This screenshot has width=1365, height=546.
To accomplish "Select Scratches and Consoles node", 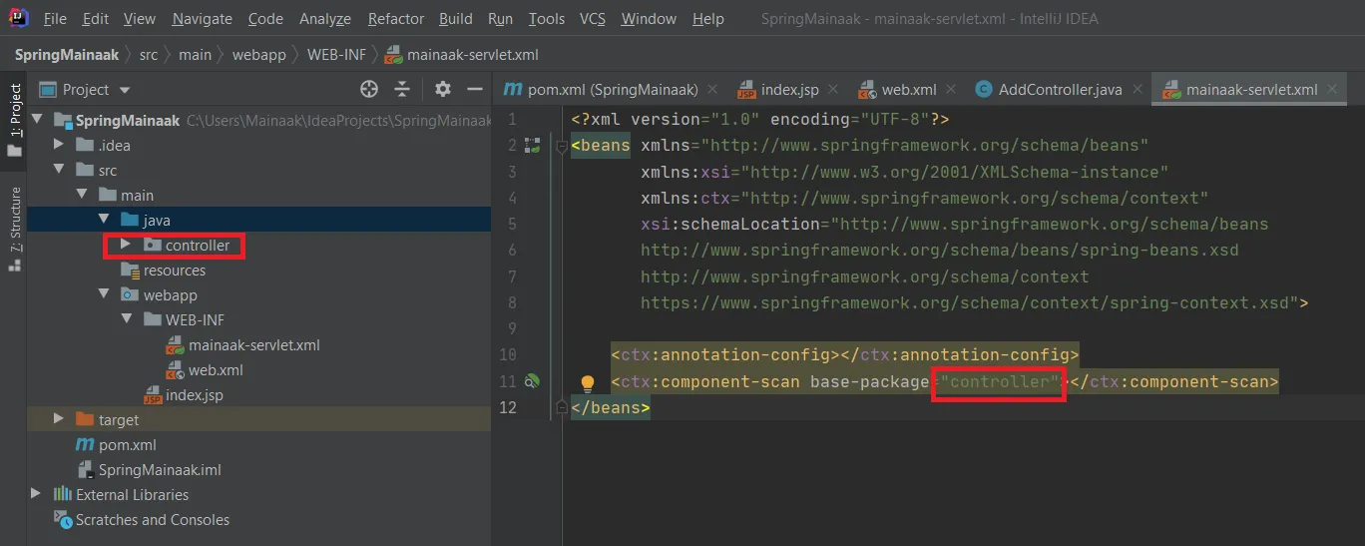I will pyautogui.click(x=152, y=519).
